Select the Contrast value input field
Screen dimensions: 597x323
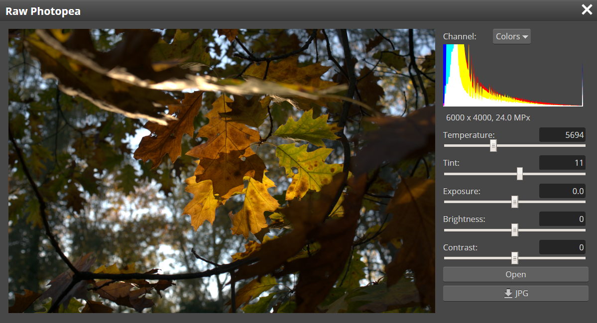coord(562,247)
